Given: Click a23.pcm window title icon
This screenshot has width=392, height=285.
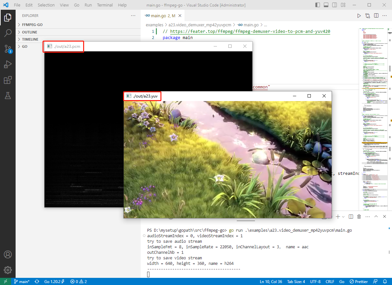Looking at the screenshot, I should (x=50, y=46).
